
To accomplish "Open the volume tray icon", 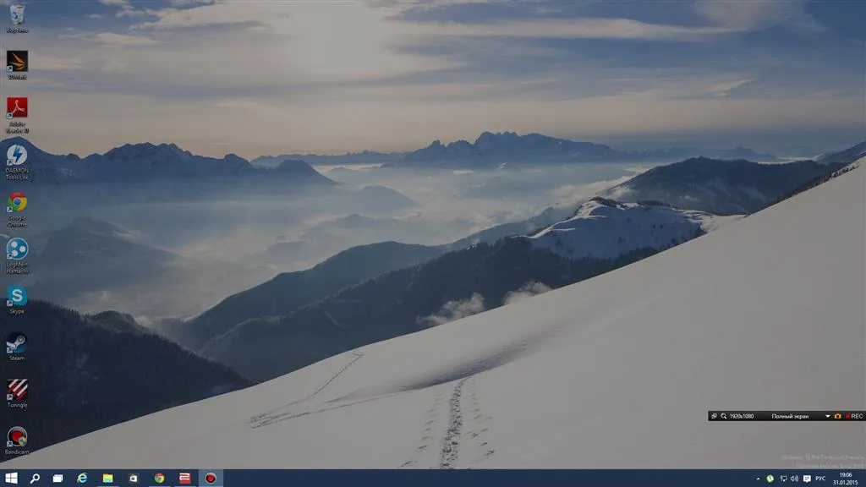I will (794, 479).
